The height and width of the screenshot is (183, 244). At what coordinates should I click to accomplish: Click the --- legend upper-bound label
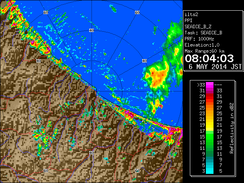[218, 85]
